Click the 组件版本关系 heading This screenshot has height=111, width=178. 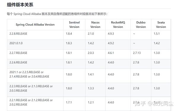click(20, 5)
